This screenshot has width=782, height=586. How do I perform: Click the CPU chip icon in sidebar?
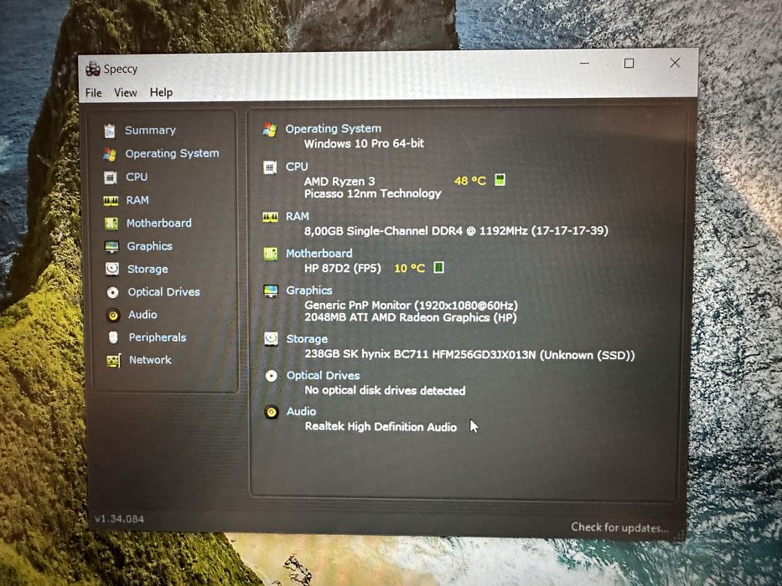click(111, 177)
